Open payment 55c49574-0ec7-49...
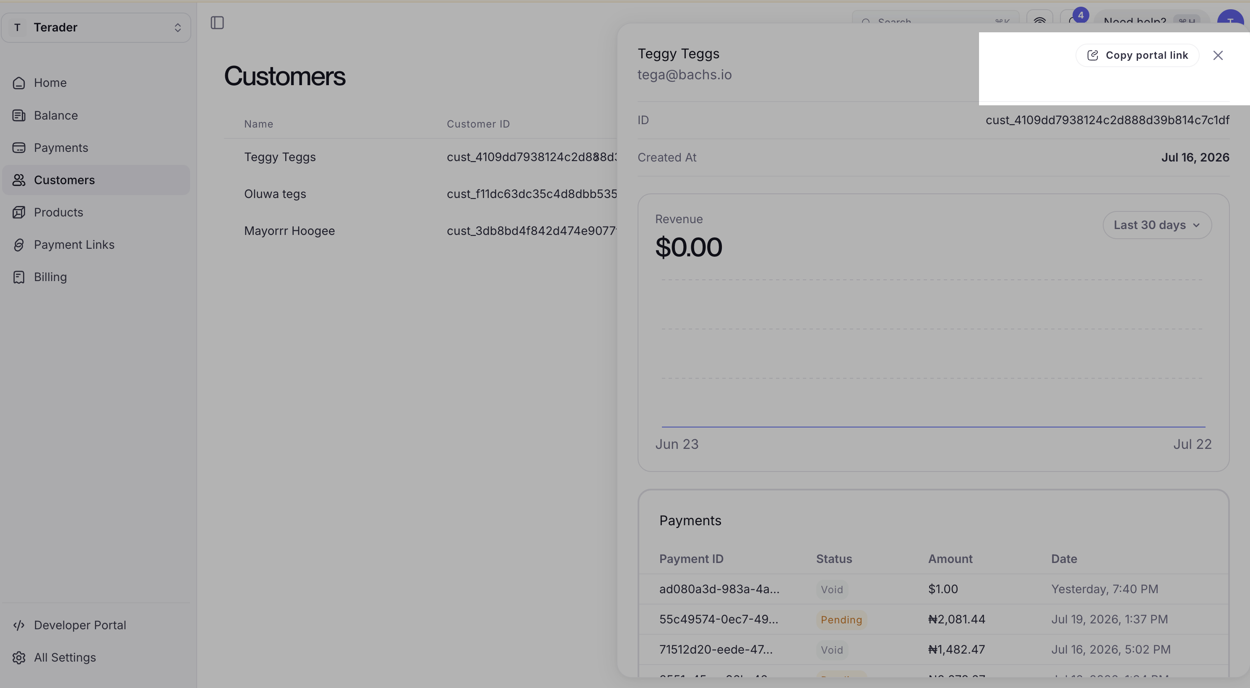1250x688 pixels. click(x=718, y=619)
